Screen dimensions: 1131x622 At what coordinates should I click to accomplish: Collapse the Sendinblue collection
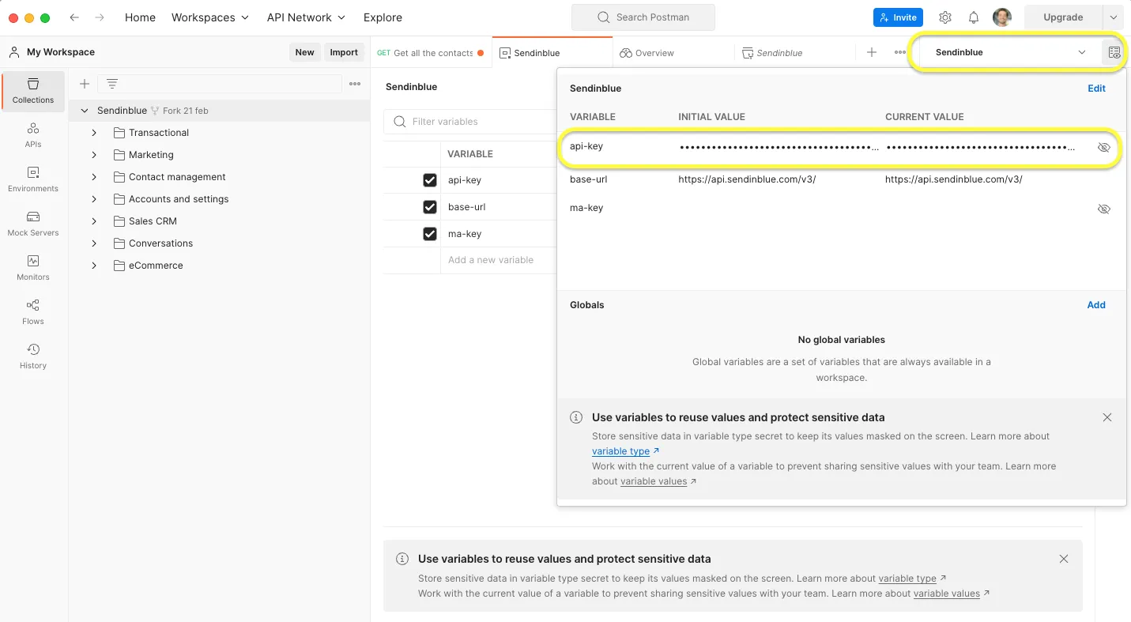[85, 111]
